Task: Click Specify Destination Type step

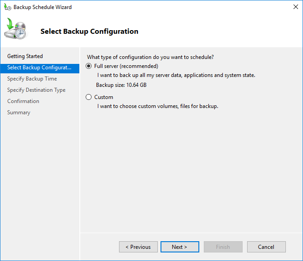Action: coord(37,90)
